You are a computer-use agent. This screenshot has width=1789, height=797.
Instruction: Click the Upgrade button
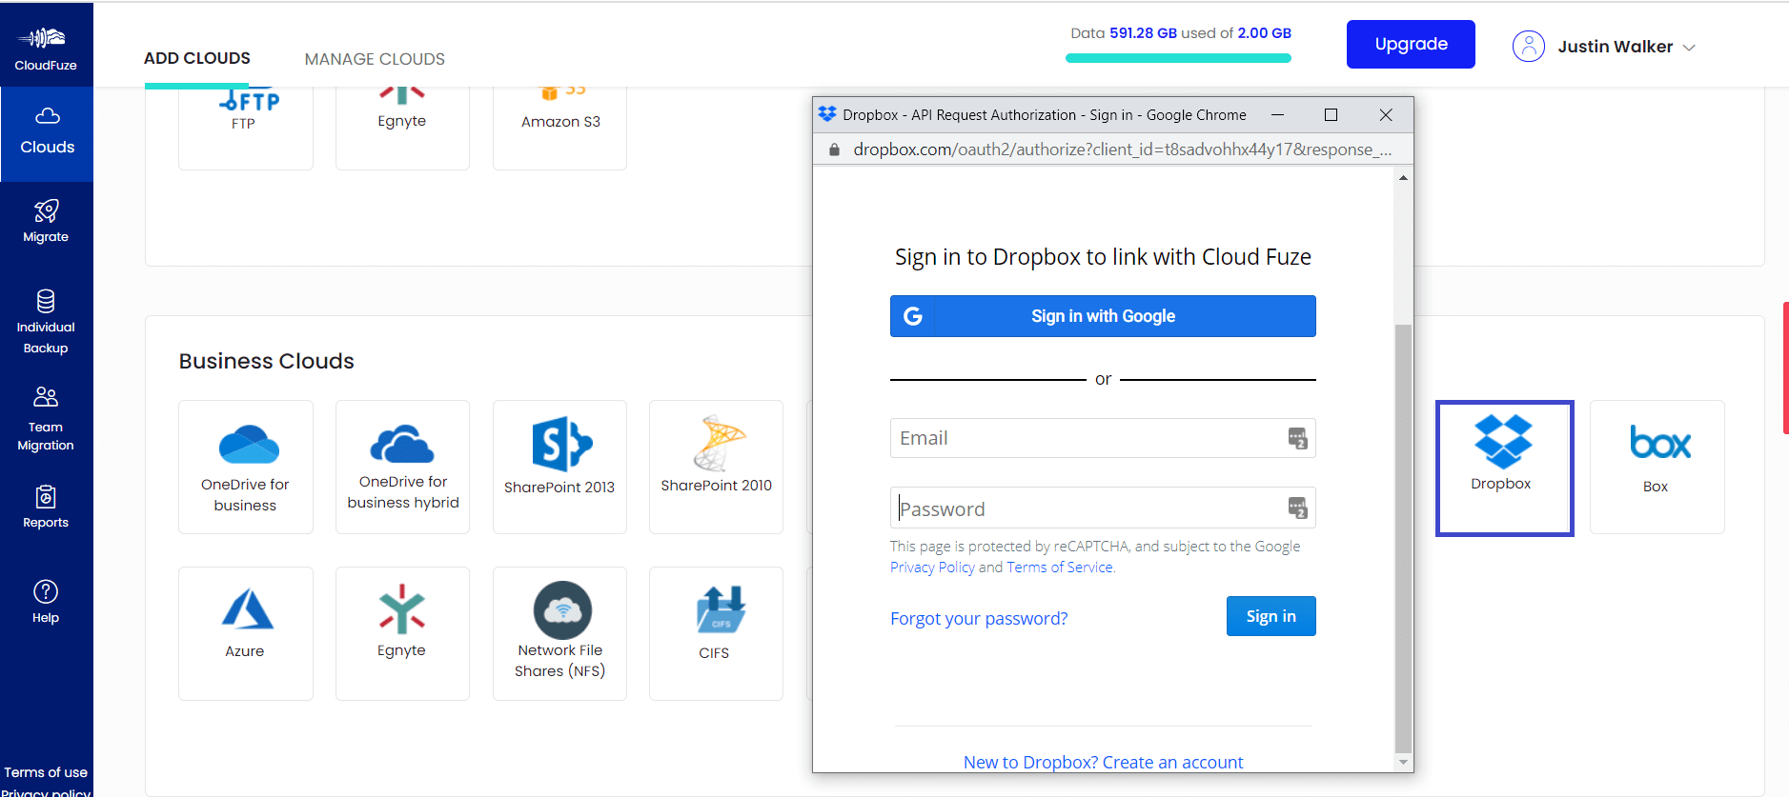coord(1411,44)
